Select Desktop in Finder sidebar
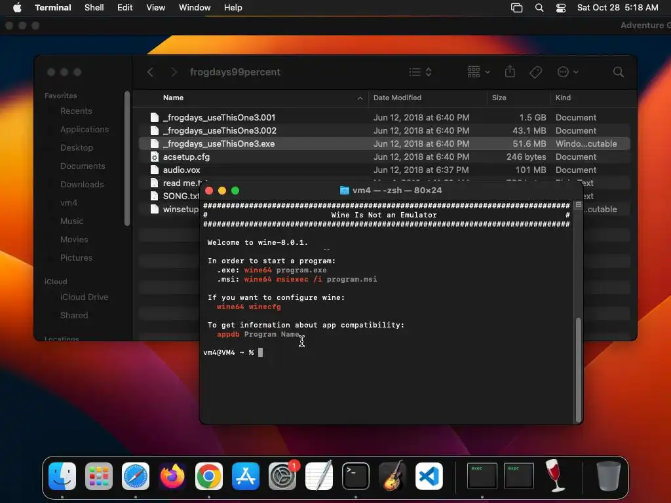The image size is (671, 503). coord(77,147)
